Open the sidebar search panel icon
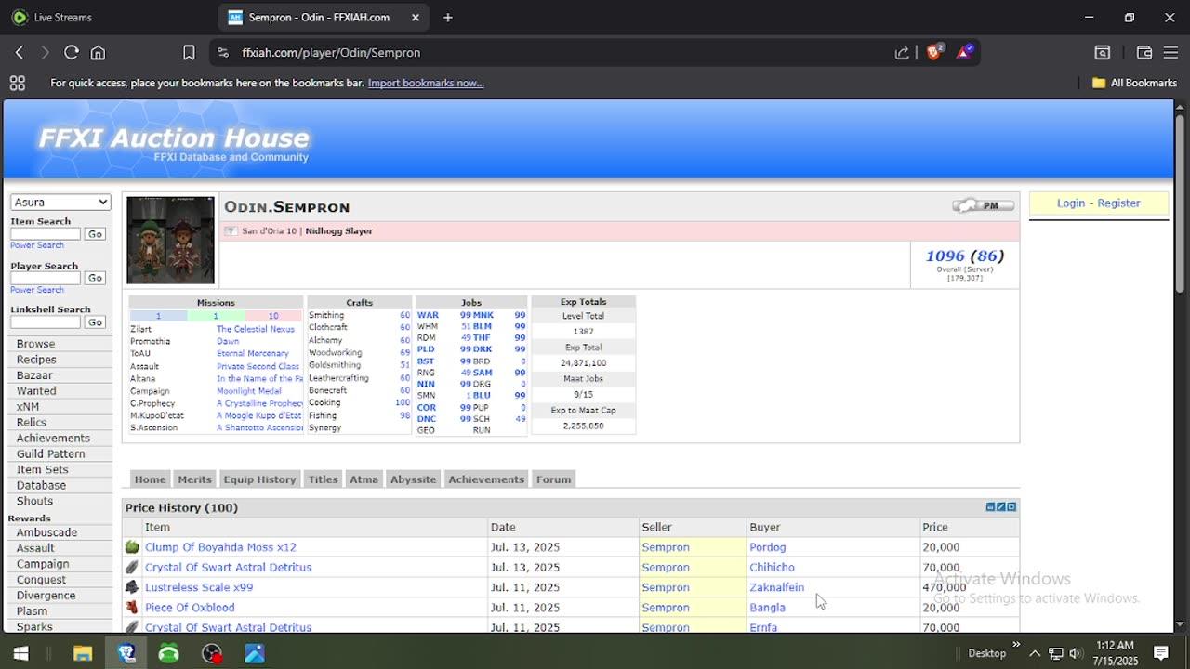 coord(1102,53)
